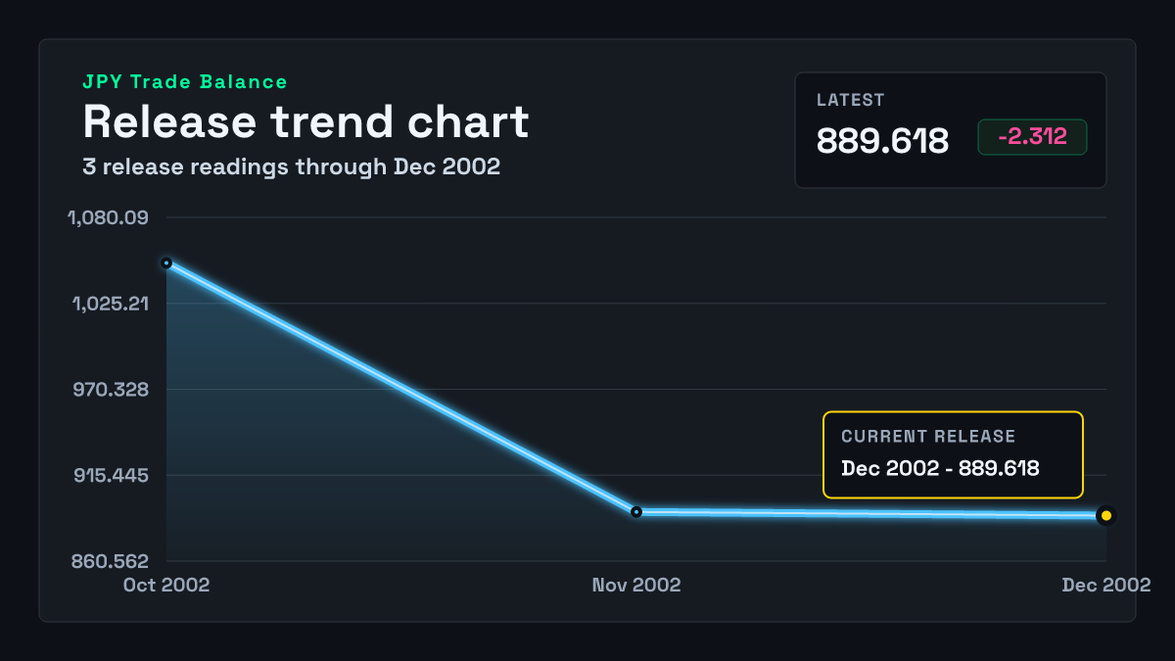Click the Dec 2002 x-axis label

point(1106,585)
